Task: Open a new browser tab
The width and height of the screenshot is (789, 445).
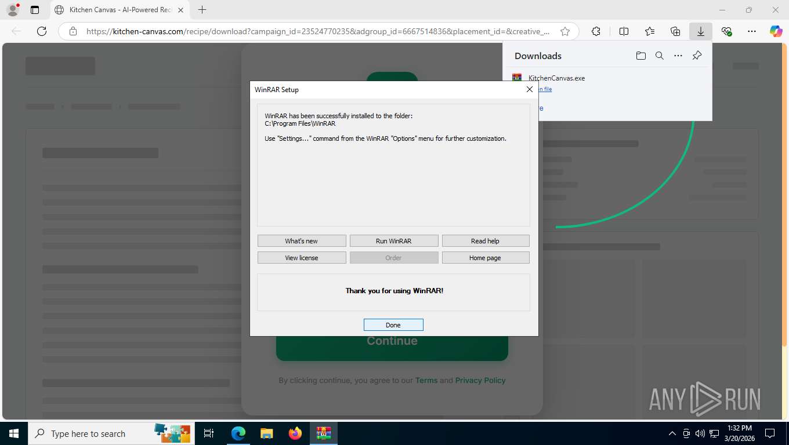Action: click(202, 10)
